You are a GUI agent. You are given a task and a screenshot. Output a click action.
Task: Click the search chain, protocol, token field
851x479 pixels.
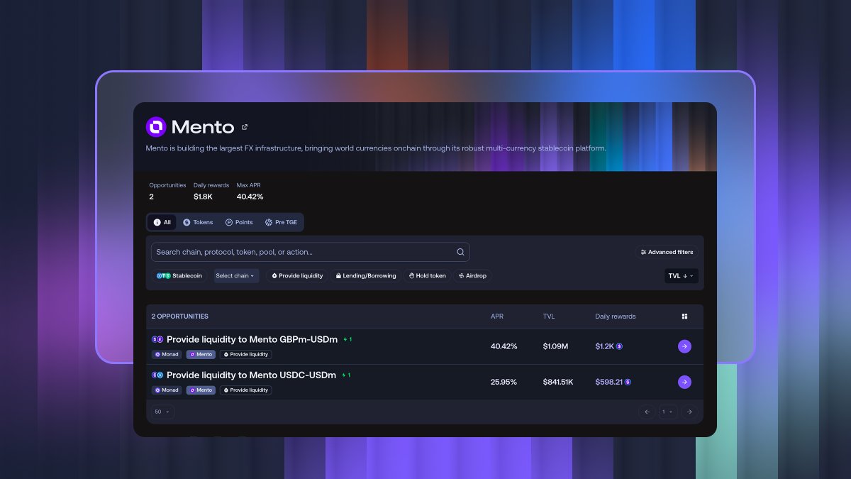pyautogui.click(x=310, y=252)
